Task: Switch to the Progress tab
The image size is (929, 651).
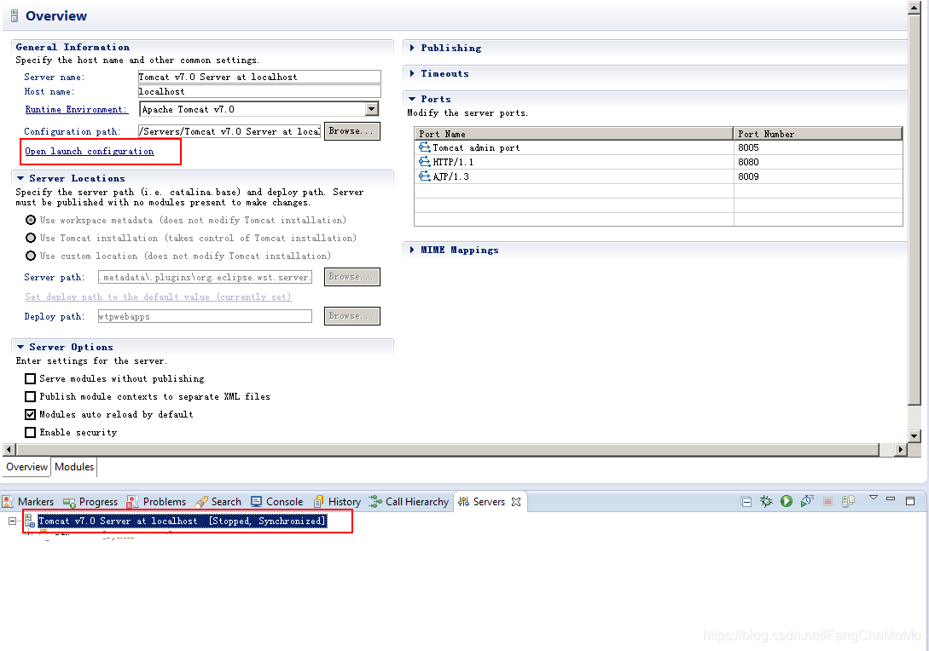Action: [x=90, y=502]
